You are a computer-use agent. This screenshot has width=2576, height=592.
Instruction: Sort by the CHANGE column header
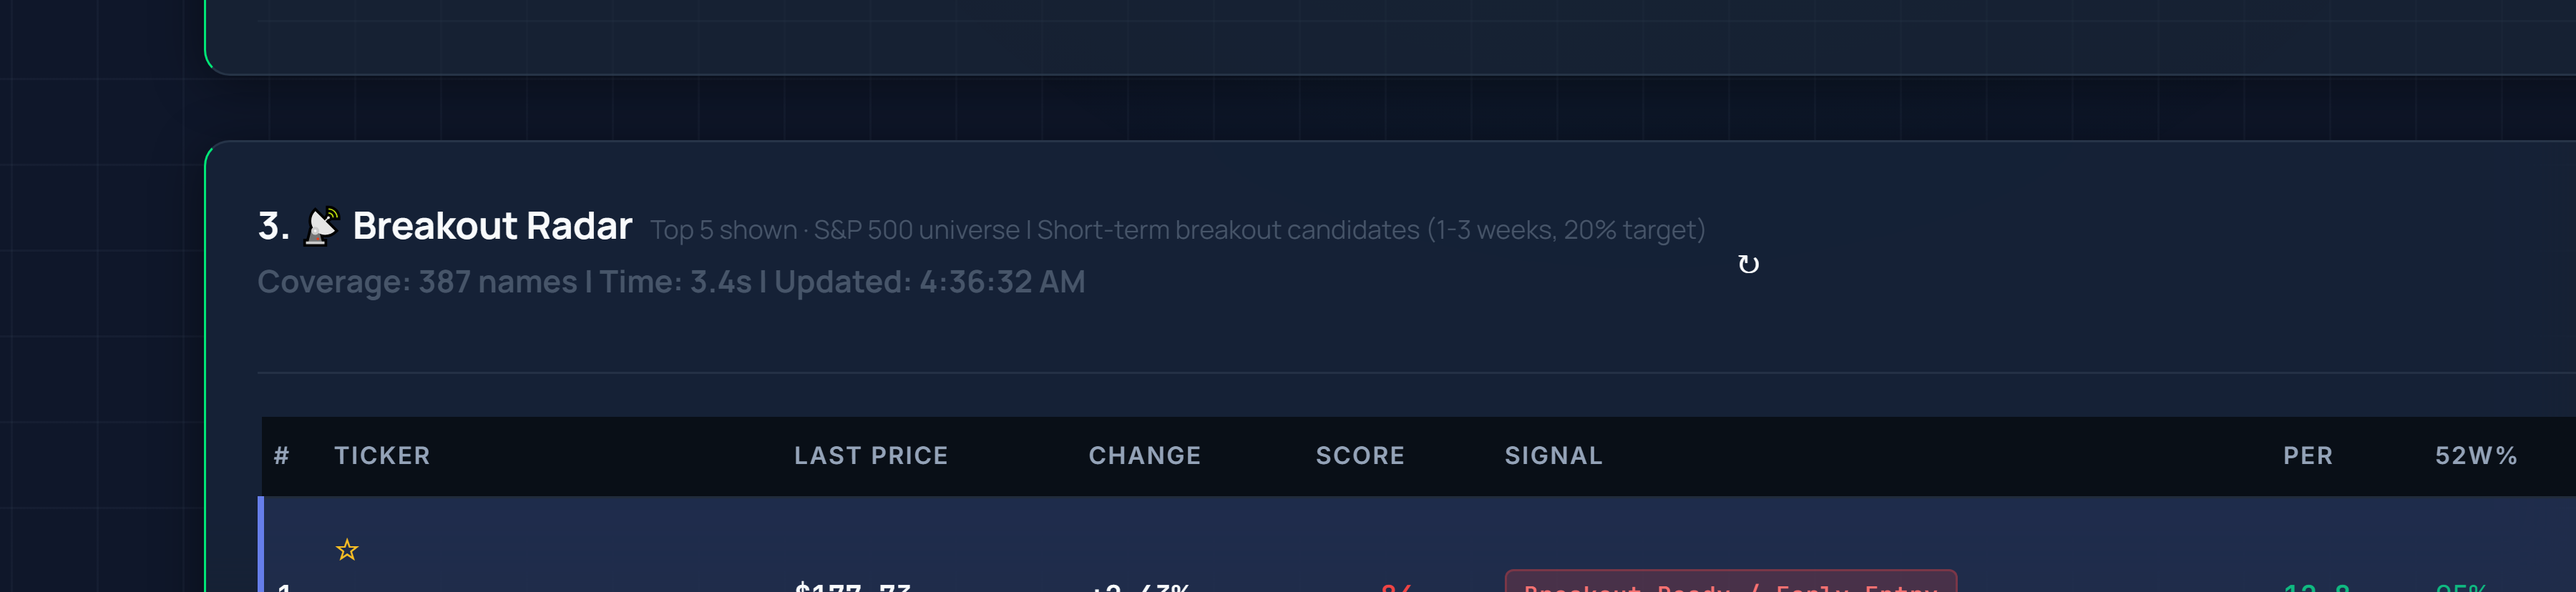(1144, 455)
